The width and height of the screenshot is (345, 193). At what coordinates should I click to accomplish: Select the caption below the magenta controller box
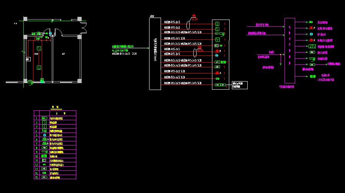point(287,87)
